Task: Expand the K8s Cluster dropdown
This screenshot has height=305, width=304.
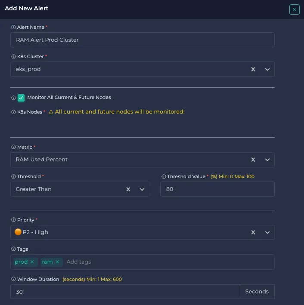Action: (x=267, y=69)
